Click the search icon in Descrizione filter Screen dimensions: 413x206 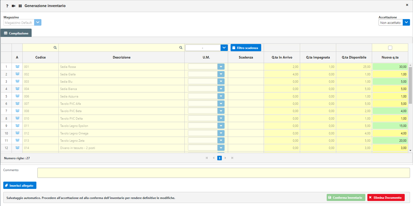coord(181,48)
